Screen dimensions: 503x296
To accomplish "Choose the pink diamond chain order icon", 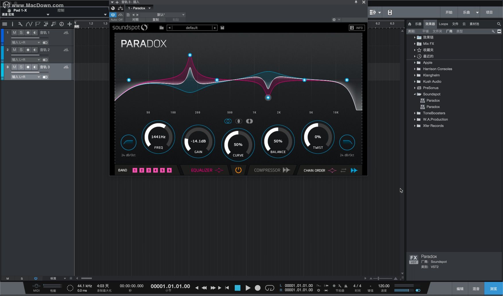I will (332, 171).
